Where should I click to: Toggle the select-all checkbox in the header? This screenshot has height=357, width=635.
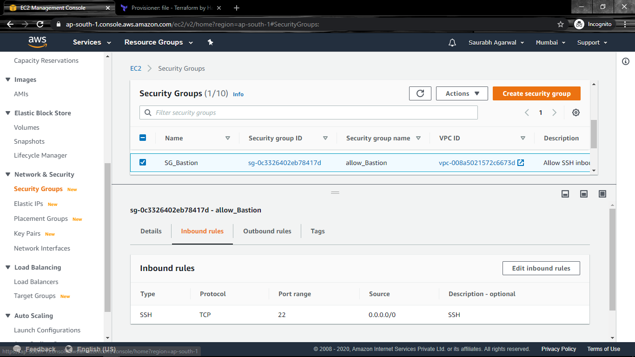(x=143, y=138)
